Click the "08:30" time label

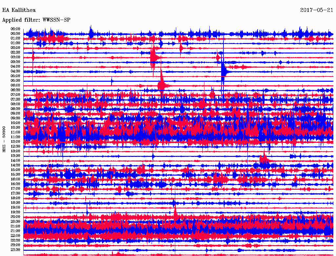(15, 109)
